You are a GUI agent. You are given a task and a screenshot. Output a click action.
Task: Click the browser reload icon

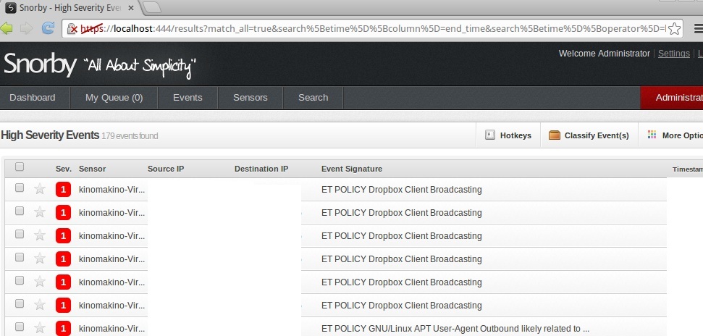48,28
